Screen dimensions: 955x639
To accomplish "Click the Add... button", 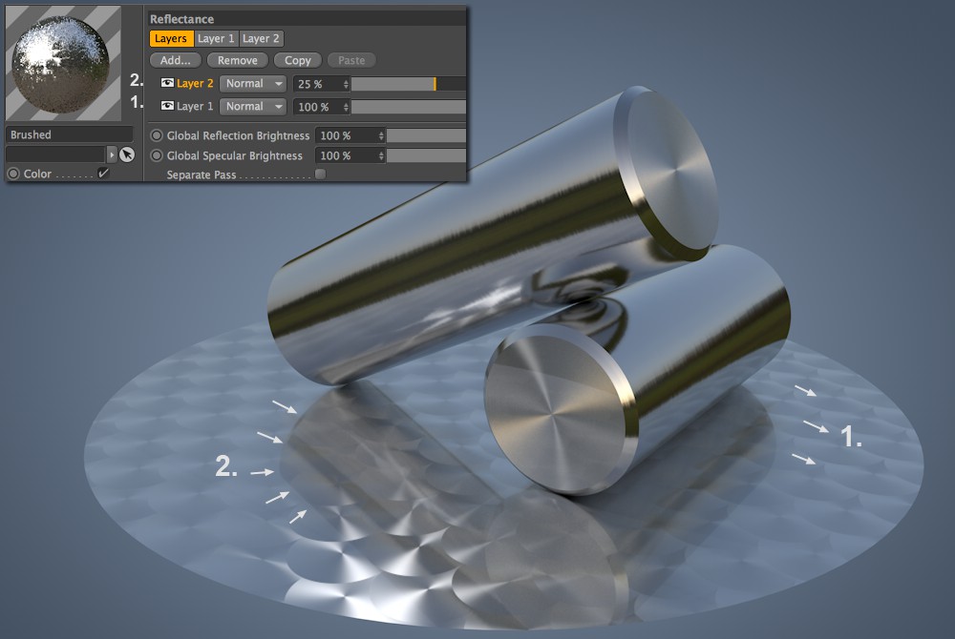I will (175, 60).
